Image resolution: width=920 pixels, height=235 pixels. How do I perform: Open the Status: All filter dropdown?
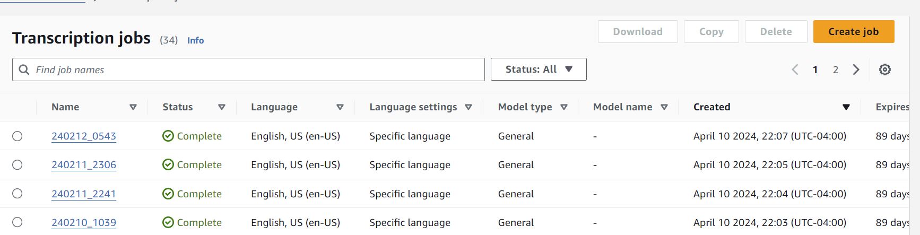tap(539, 69)
